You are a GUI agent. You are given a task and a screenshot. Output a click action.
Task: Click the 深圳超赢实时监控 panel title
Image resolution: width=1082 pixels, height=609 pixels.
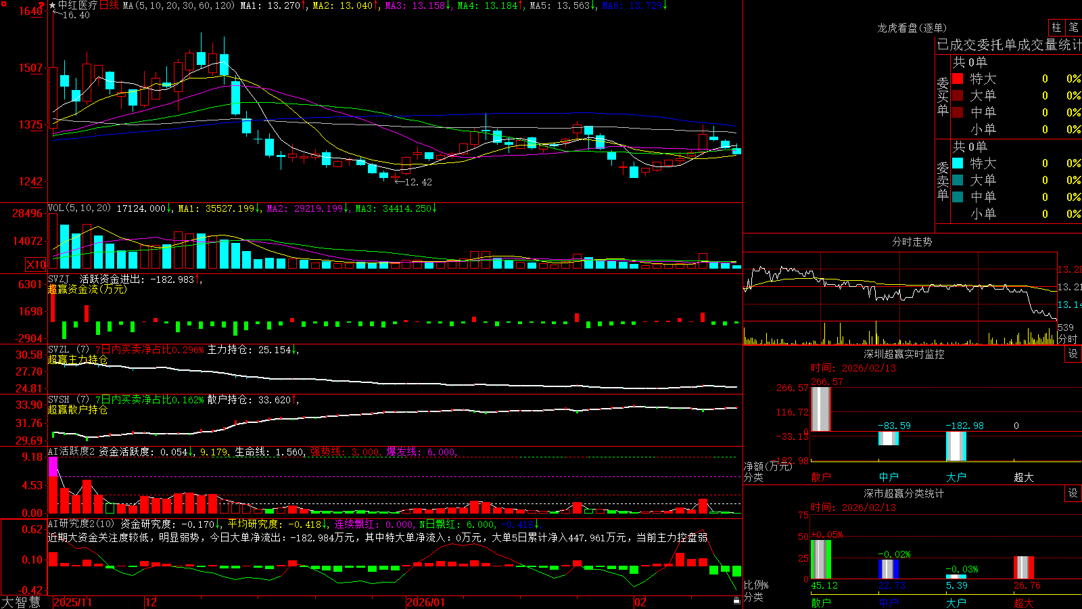coord(904,354)
